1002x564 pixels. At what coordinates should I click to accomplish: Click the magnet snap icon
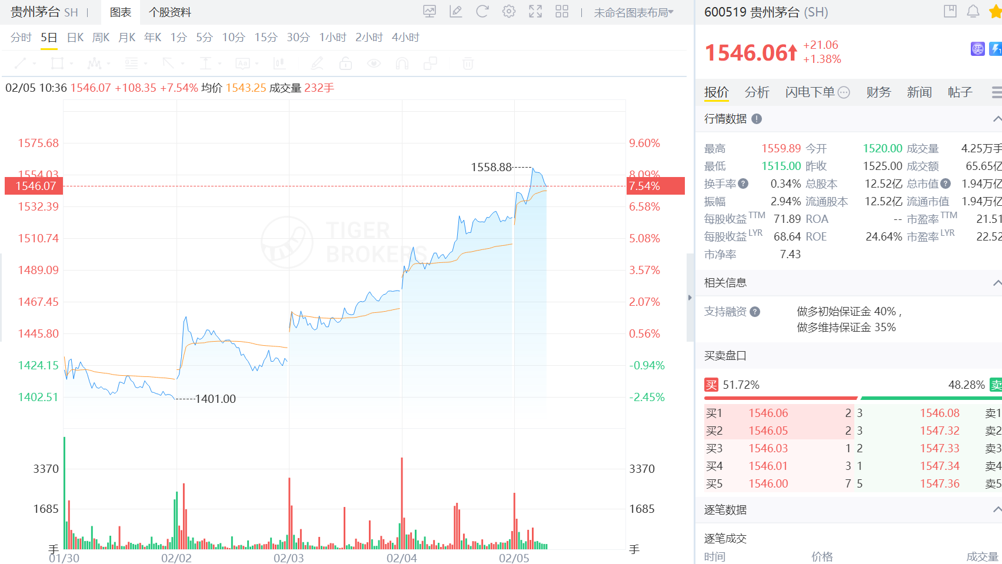coord(402,63)
